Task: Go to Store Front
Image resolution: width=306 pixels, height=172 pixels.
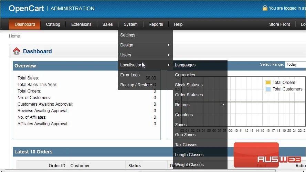Action: coord(279,24)
